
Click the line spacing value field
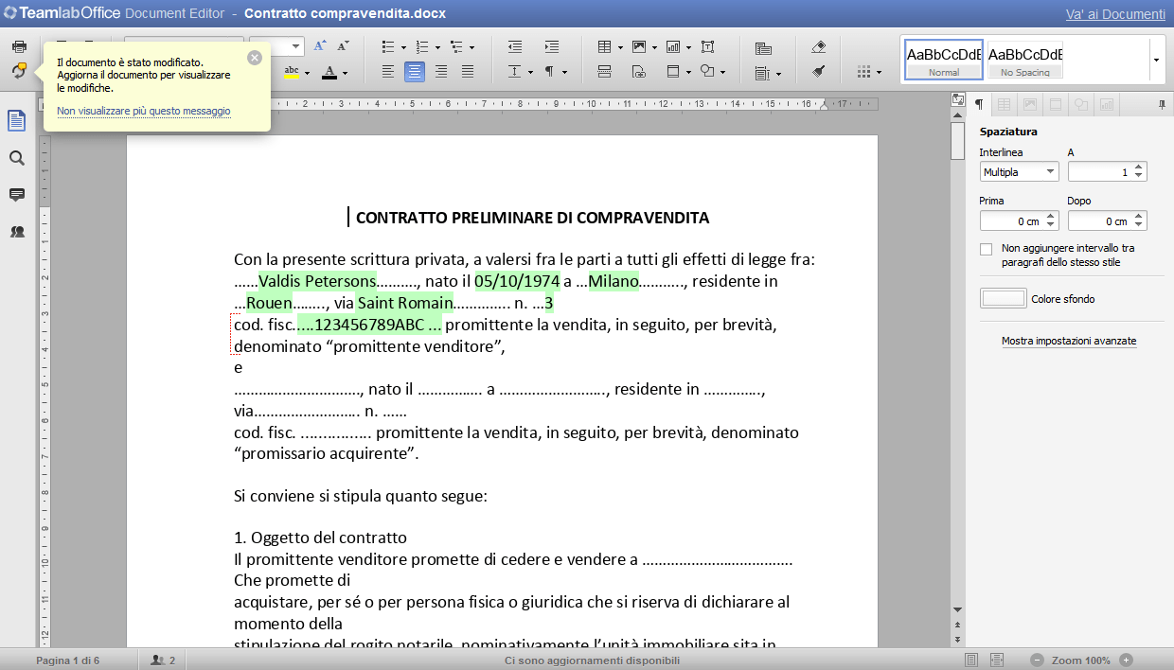click(x=1107, y=171)
